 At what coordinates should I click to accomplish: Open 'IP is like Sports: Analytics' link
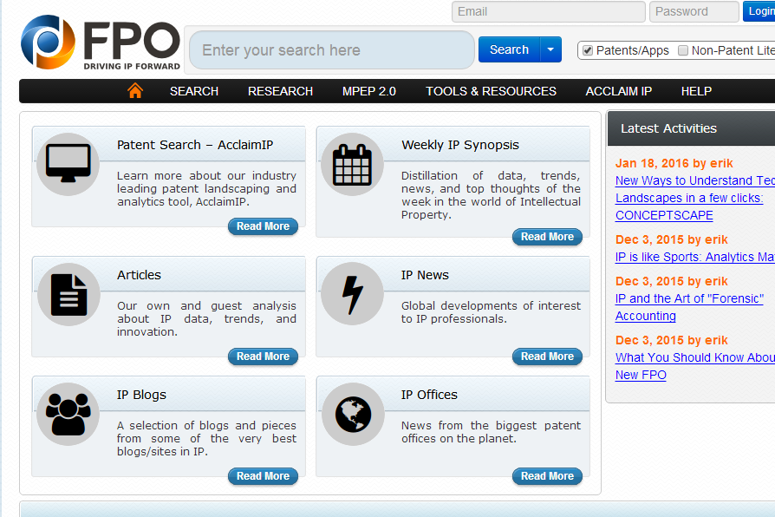pos(695,257)
